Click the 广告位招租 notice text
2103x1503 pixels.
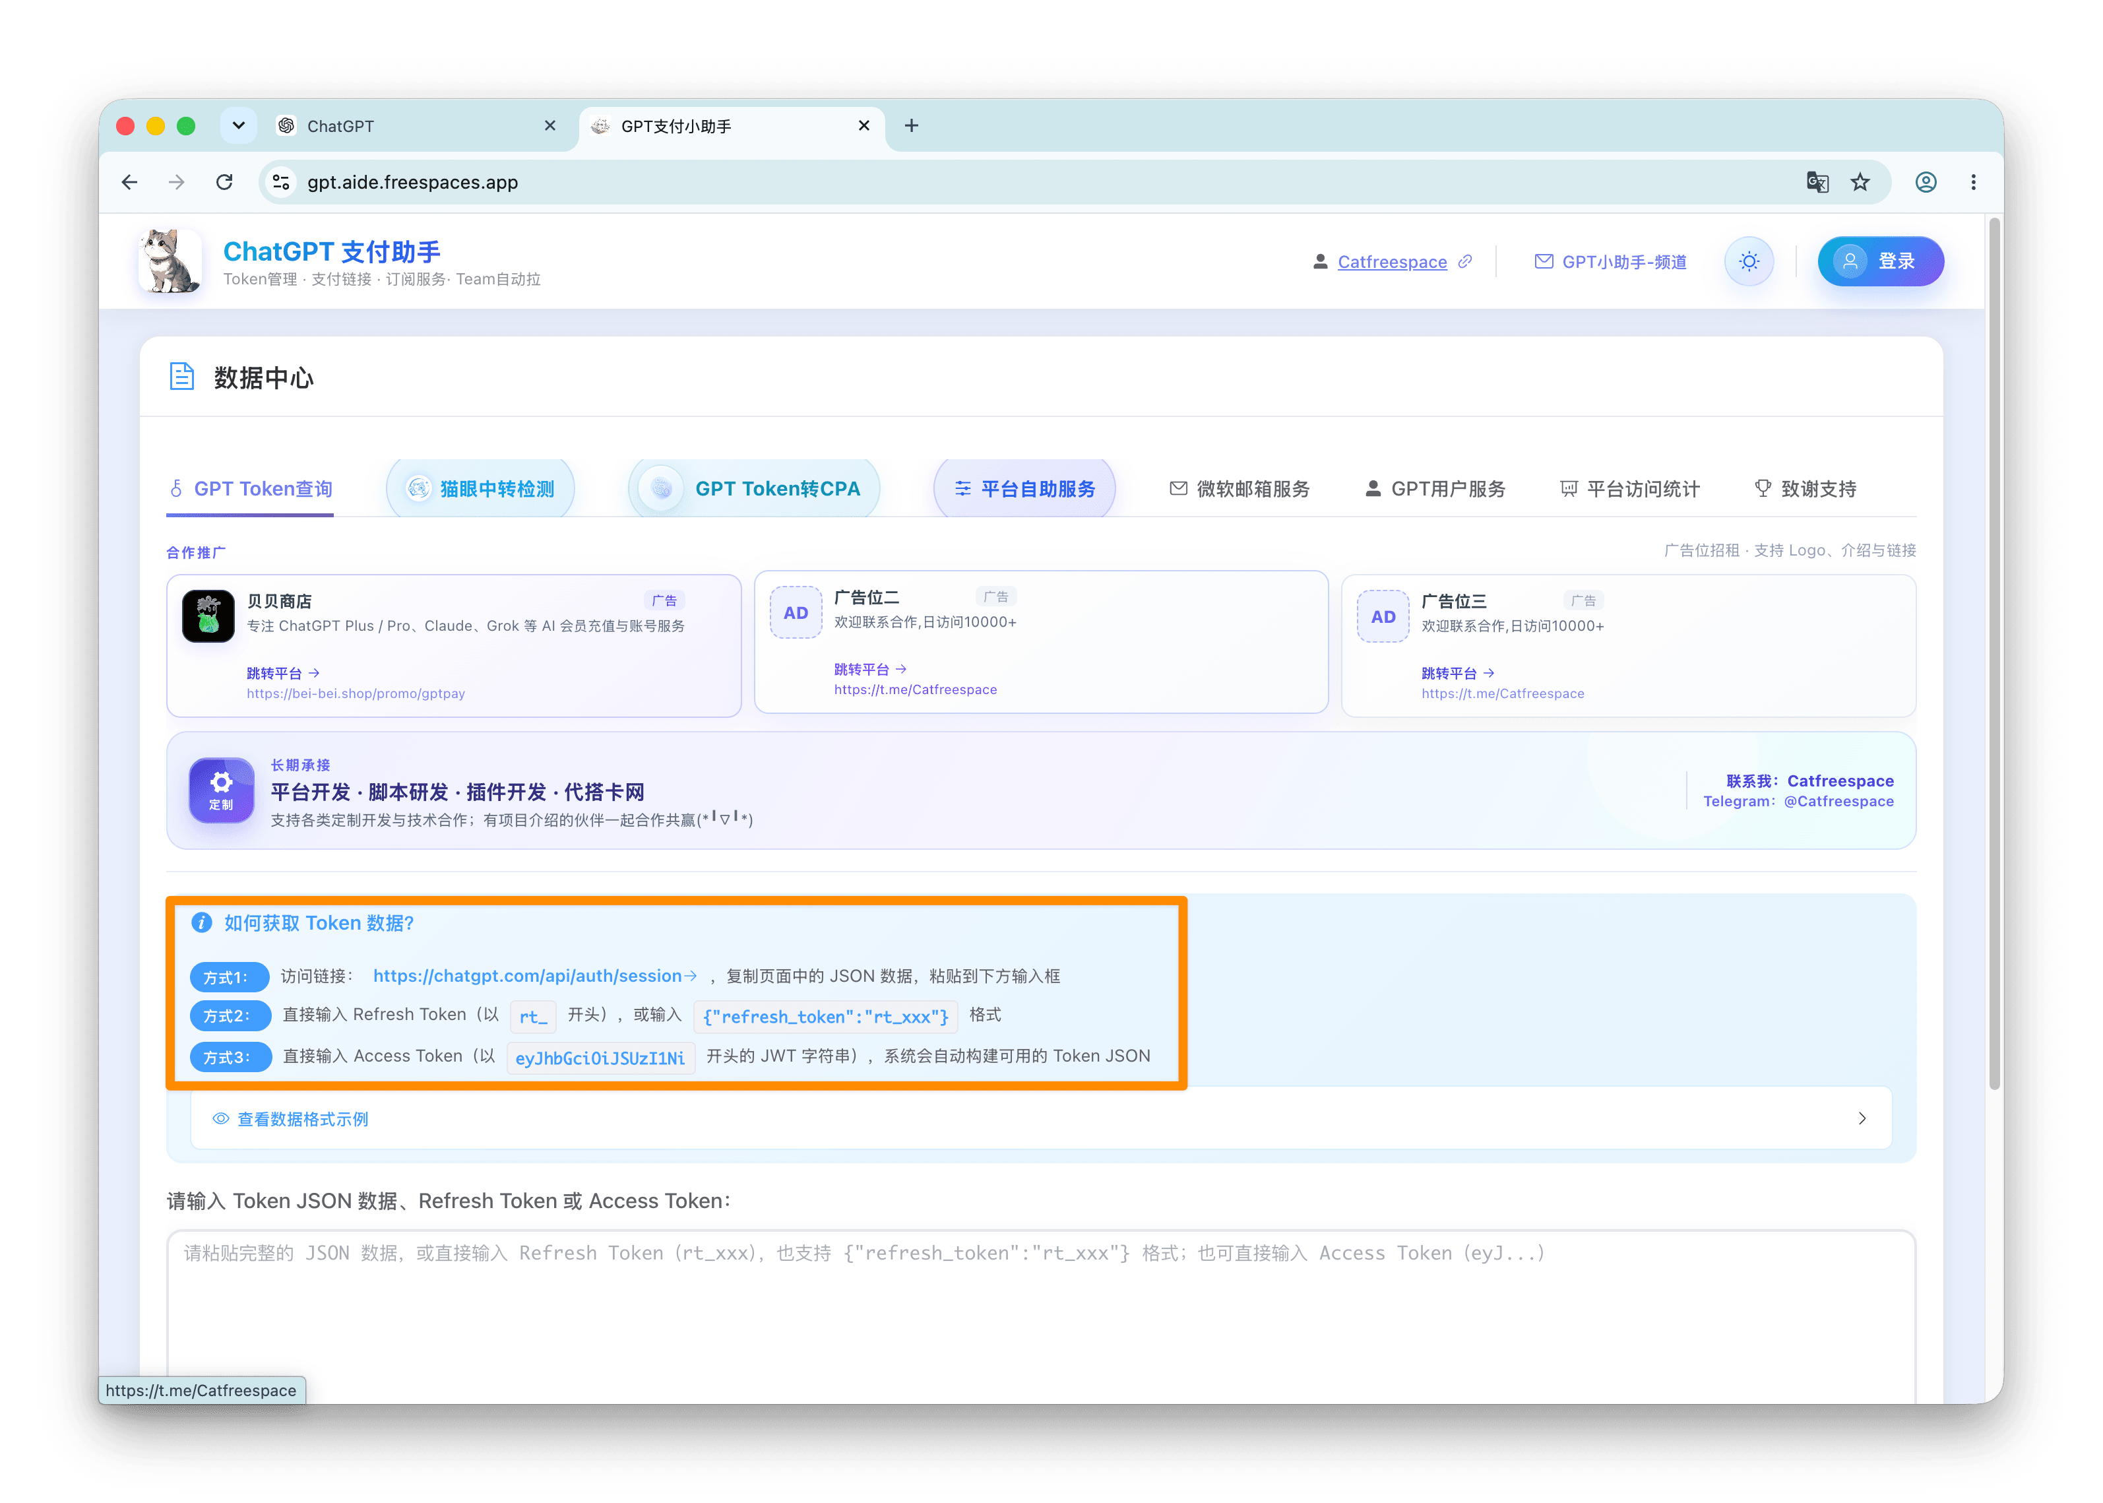click(x=1790, y=550)
